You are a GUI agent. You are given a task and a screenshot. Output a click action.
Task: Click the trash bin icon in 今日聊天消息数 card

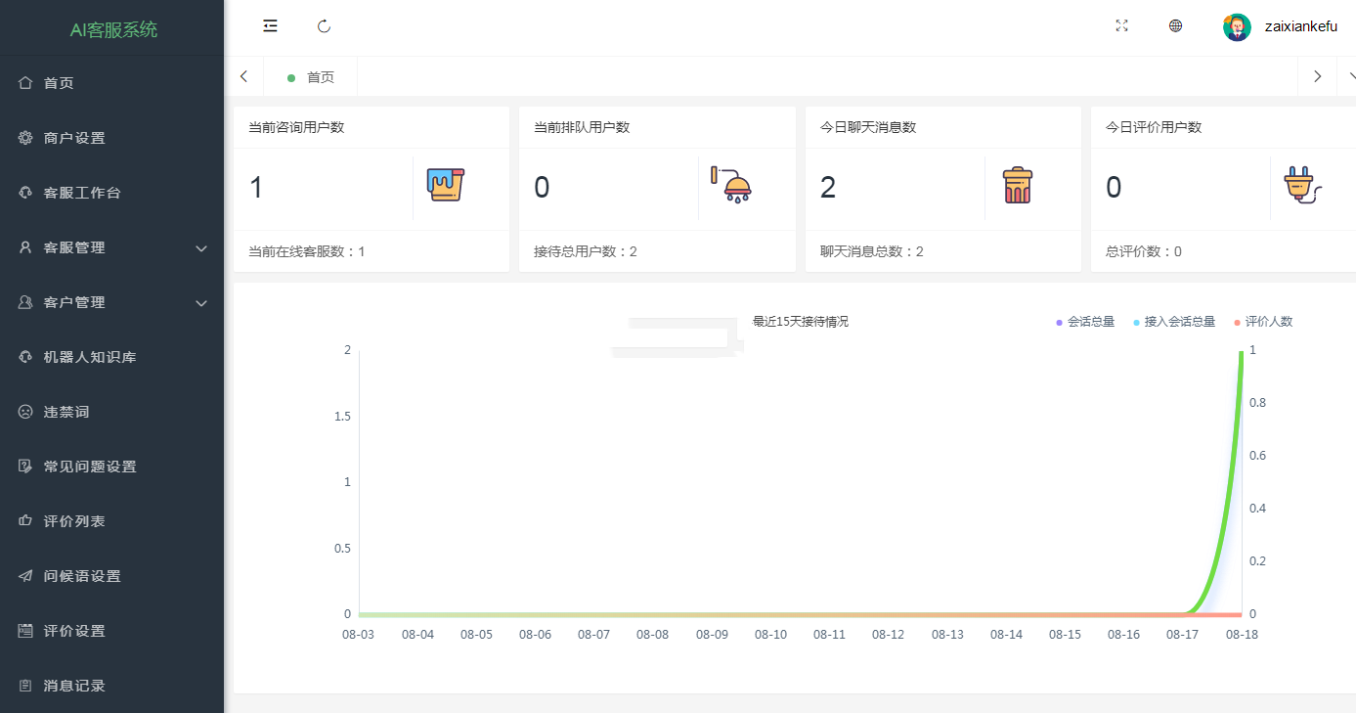point(1018,185)
